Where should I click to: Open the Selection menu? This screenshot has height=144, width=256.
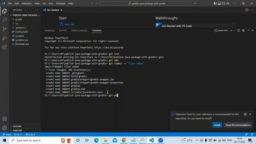(x=27, y=4)
